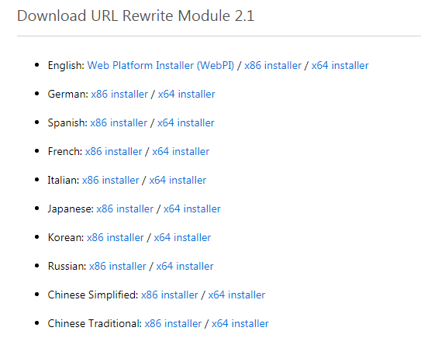Download the Chinese Traditional x64 installer
The image size is (421, 355).
tap(240, 324)
